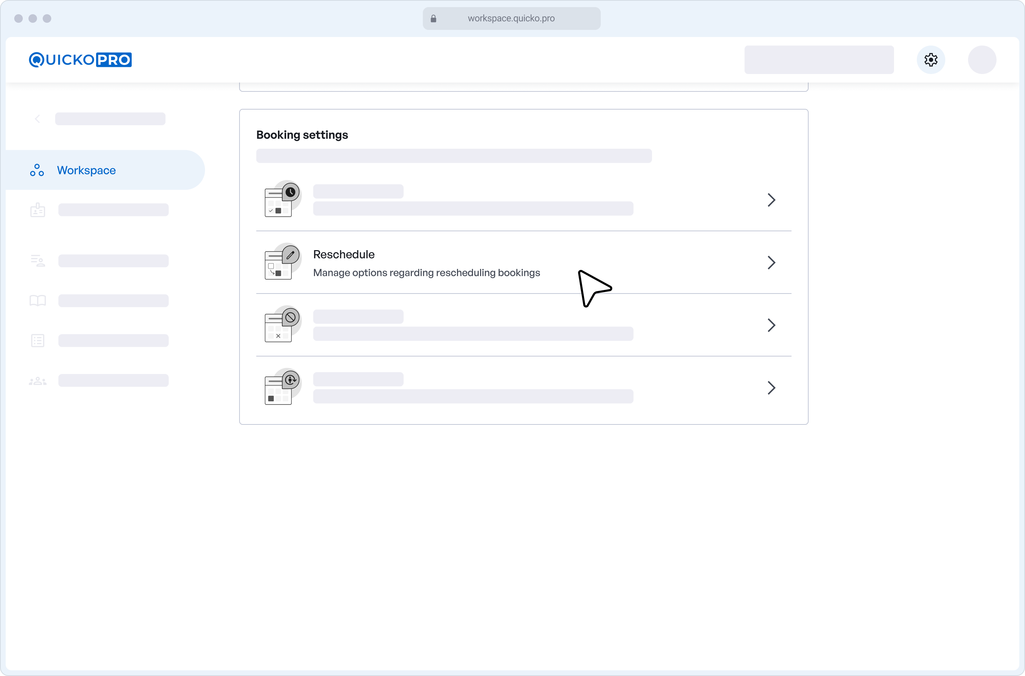Click the browser address bar

pyautogui.click(x=511, y=19)
